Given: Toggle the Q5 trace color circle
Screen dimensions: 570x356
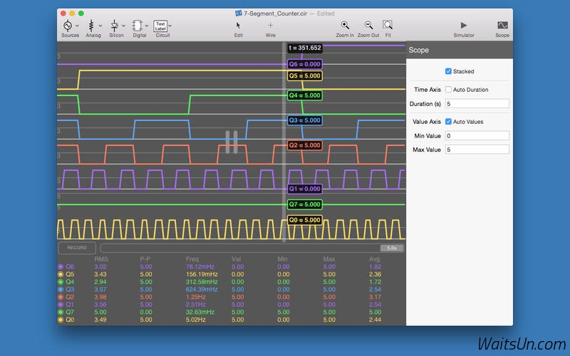Looking at the screenshot, I should (61, 274).
